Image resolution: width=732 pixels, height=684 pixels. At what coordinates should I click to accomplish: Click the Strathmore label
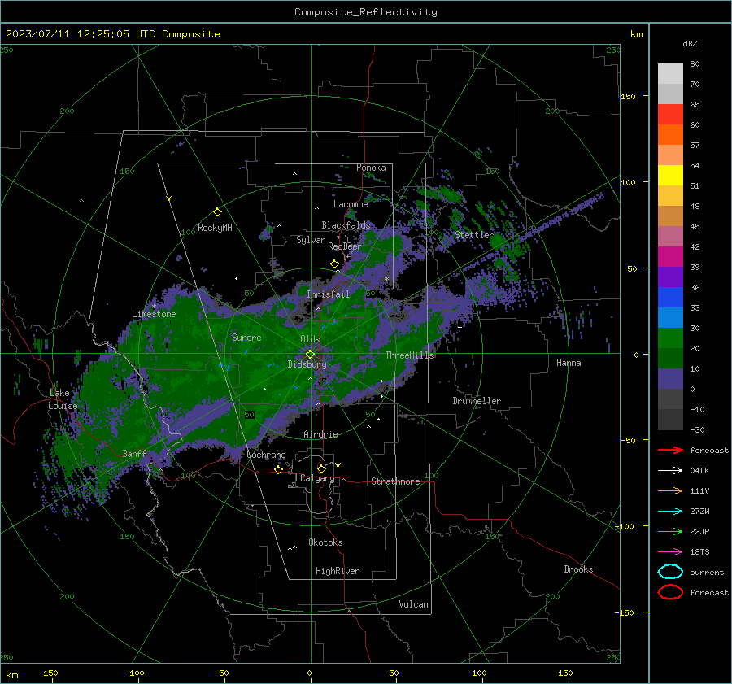click(x=395, y=481)
